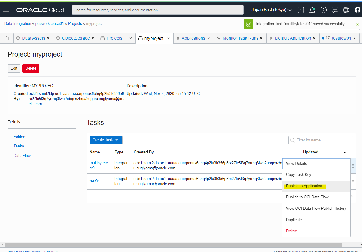Switch to the ObjectStorage tab
Screen dimensions: 362x252
pyautogui.click(x=76, y=38)
